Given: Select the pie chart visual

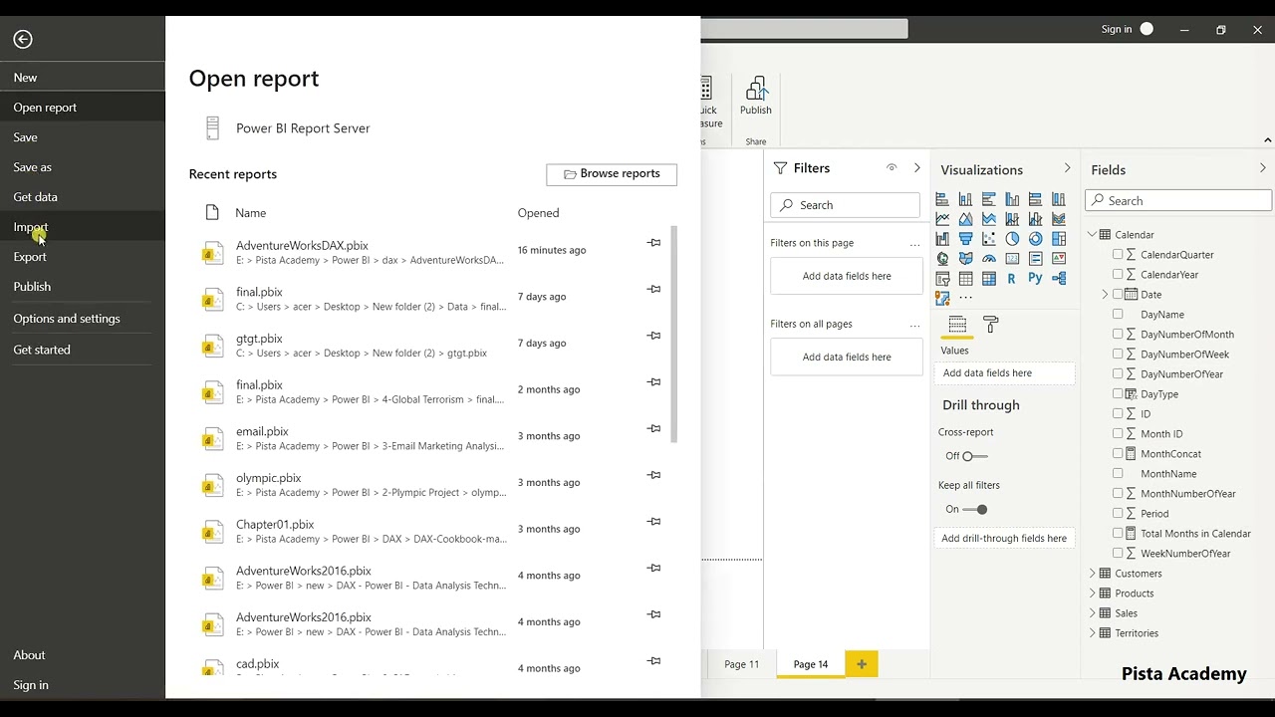Looking at the screenshot, I should tap(1012, 239).
